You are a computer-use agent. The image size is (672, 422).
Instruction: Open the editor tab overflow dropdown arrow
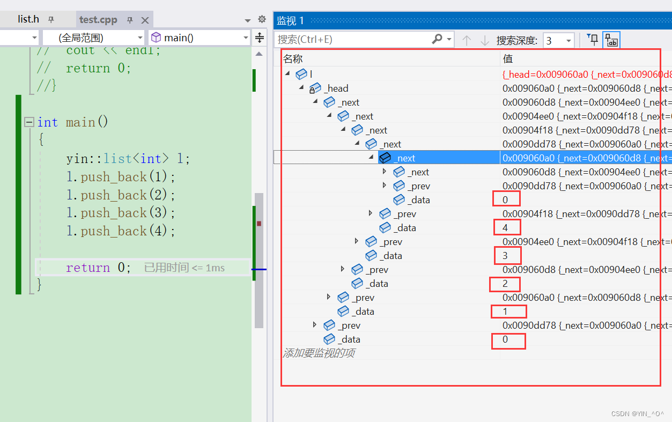click(247, 20)
